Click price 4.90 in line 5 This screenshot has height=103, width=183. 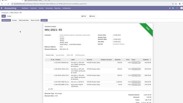tap(129, 85)
